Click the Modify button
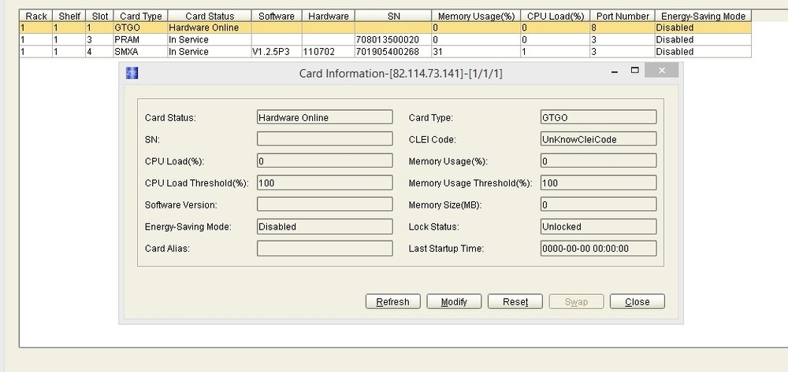Image resolution: width=788 pixels, height=372 pixels. (454, 302)
